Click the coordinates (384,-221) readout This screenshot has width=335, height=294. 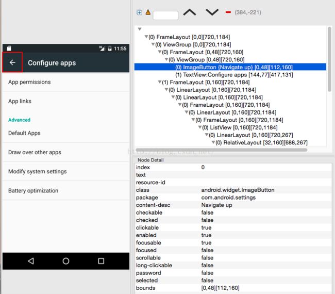tap(248, 12)
